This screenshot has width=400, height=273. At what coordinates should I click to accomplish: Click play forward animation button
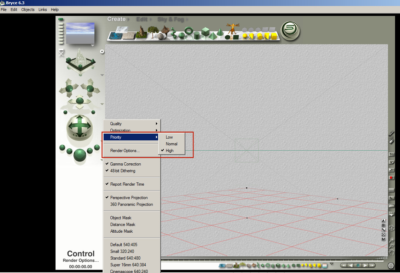(x=365, y=265)
